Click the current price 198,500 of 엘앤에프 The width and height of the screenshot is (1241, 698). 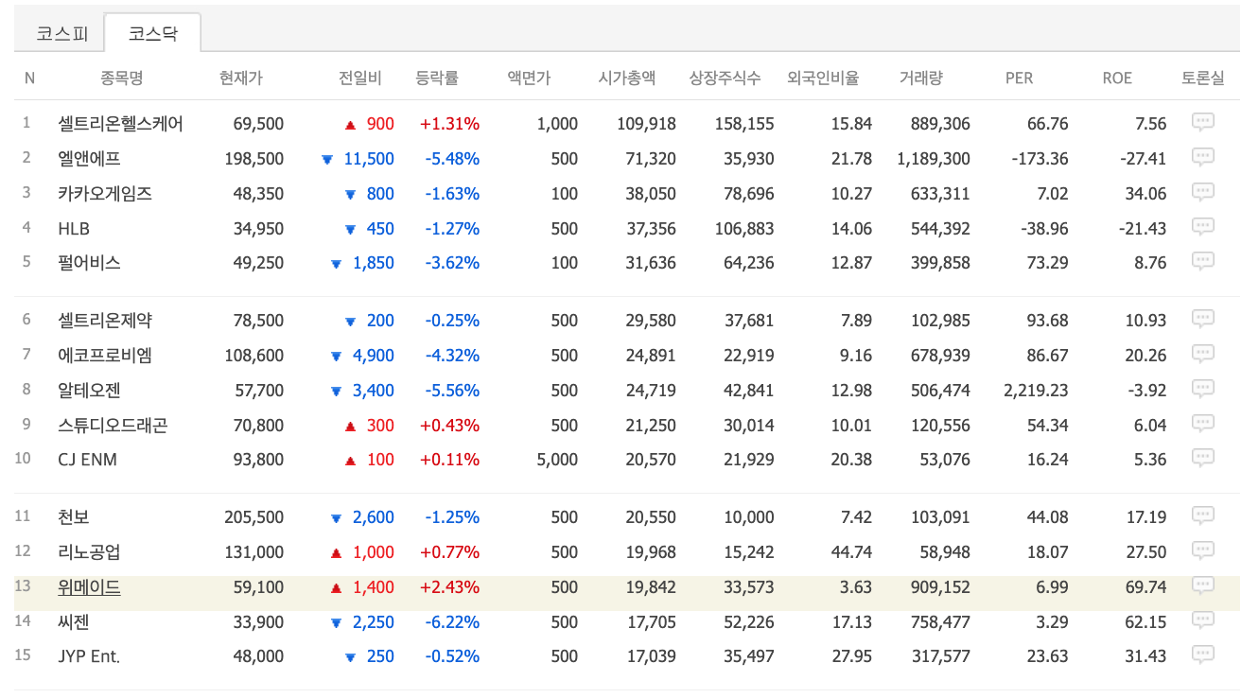[x=254, y=159]
